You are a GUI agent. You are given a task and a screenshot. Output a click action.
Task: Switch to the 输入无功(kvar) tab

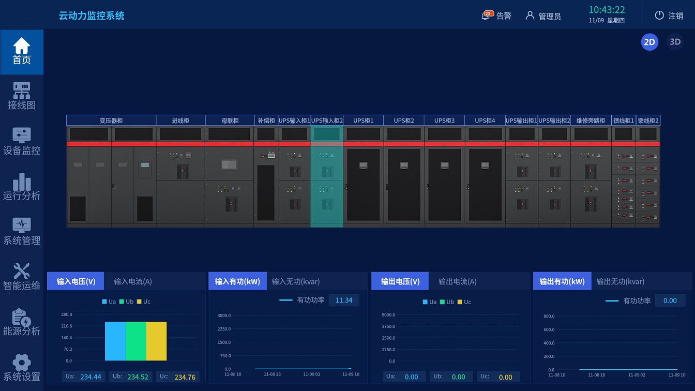click(x=295, y=281)
